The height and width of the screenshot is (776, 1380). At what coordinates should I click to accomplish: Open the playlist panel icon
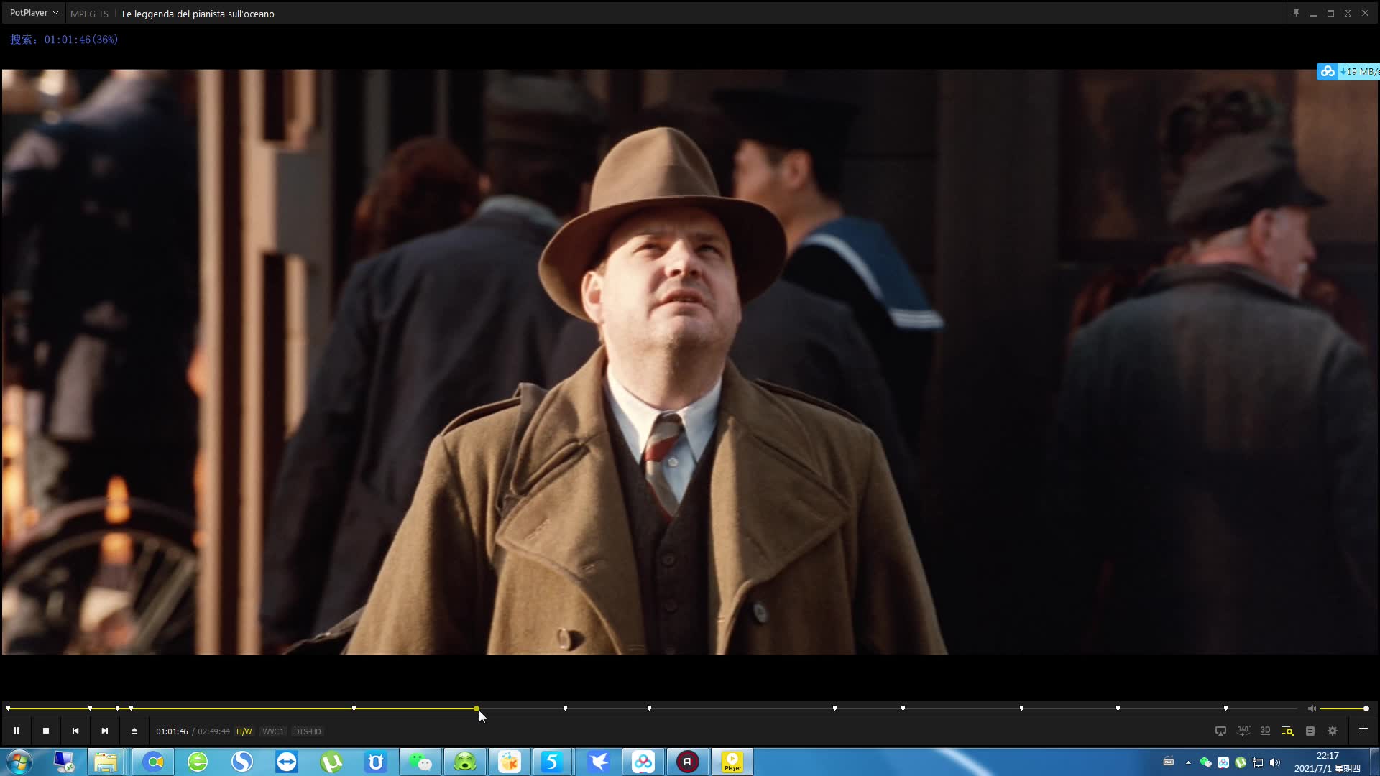click(x=1310, y=731)
